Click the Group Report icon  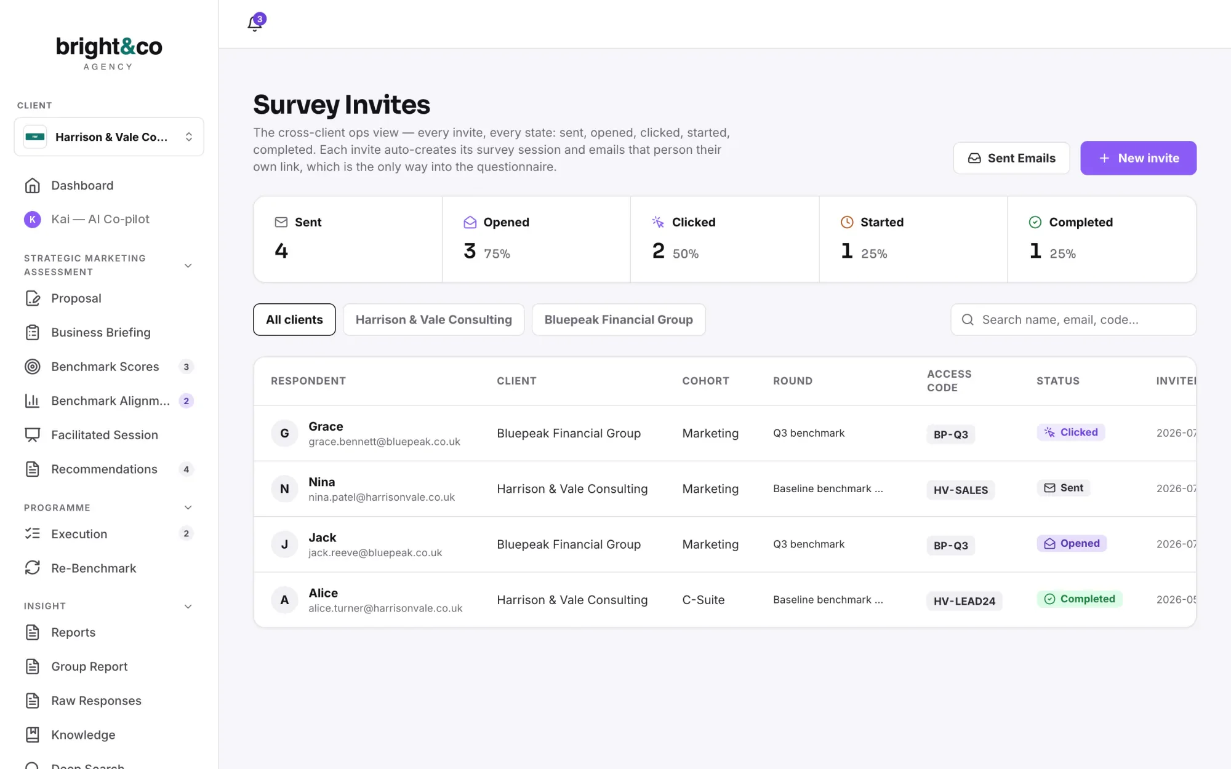point(33,666)
